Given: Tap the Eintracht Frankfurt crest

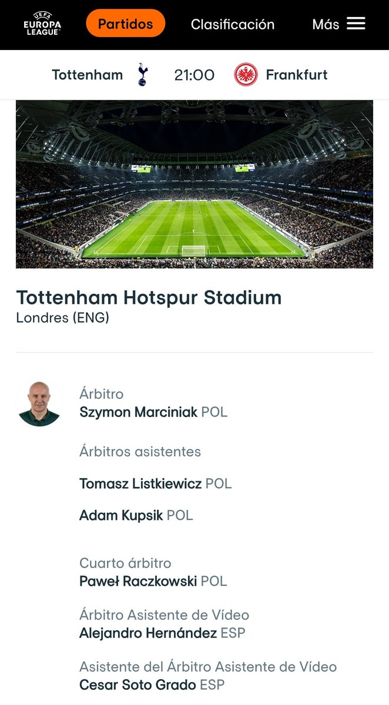Looking at the screenshot, I should coord(246,75).
